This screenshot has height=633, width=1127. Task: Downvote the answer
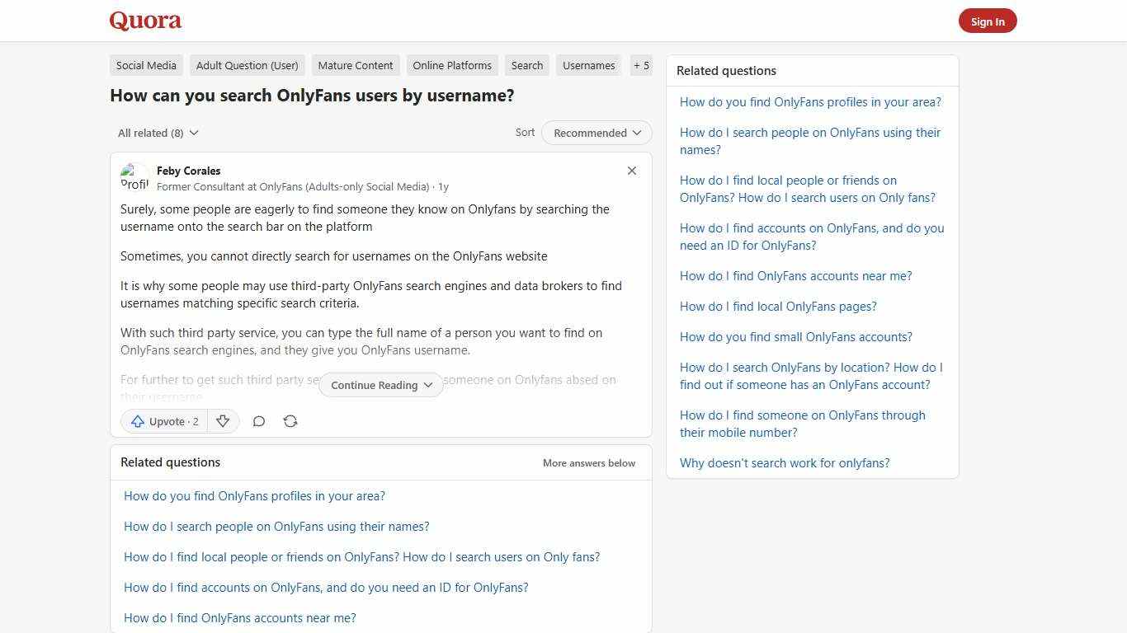click(223, 421)
